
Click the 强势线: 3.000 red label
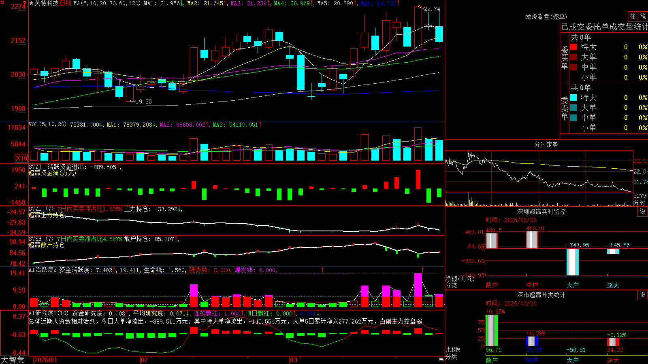(210, 270)
